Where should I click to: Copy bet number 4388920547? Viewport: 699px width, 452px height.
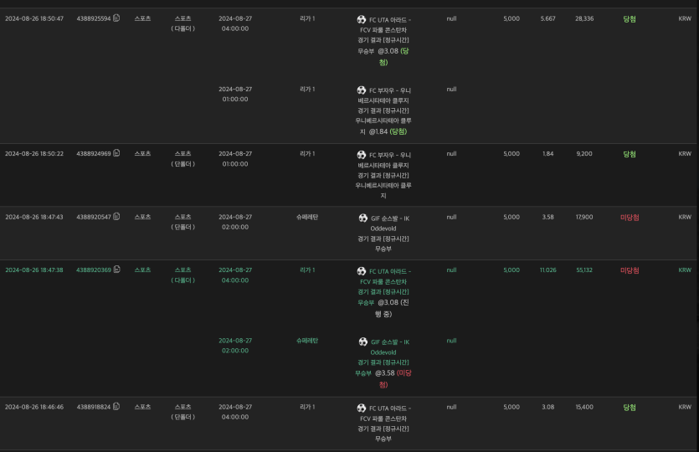(116, 217)
